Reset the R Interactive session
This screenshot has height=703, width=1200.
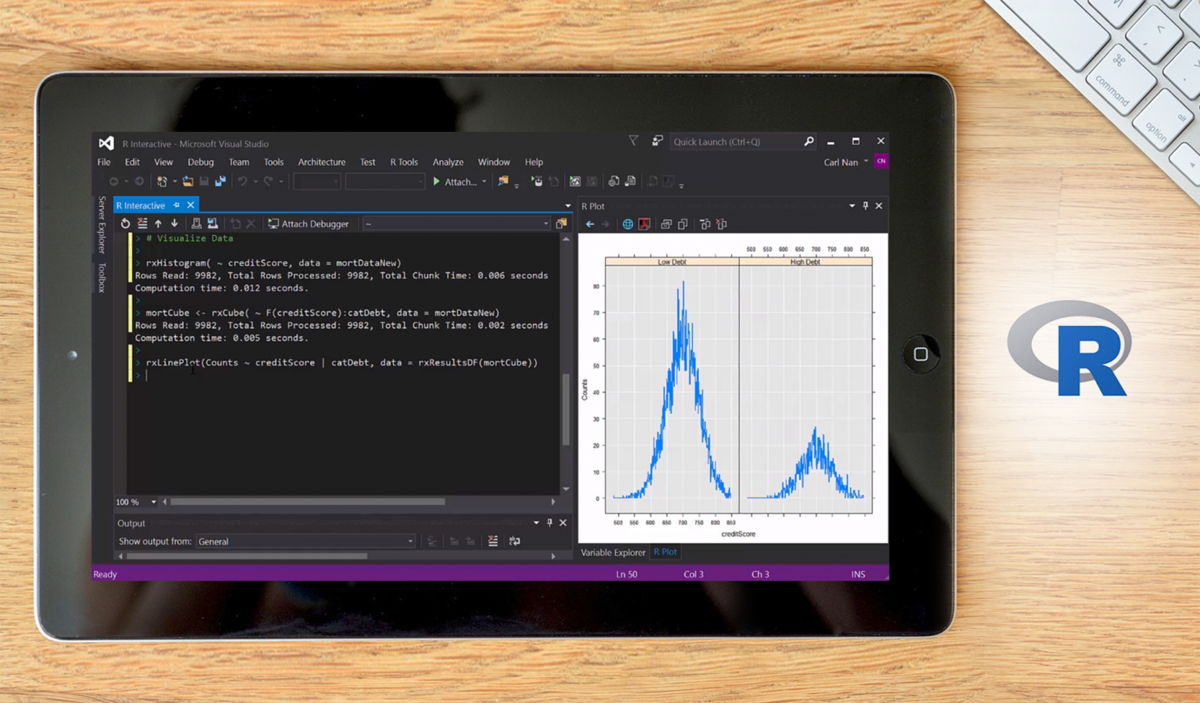(x=125, y=224)
